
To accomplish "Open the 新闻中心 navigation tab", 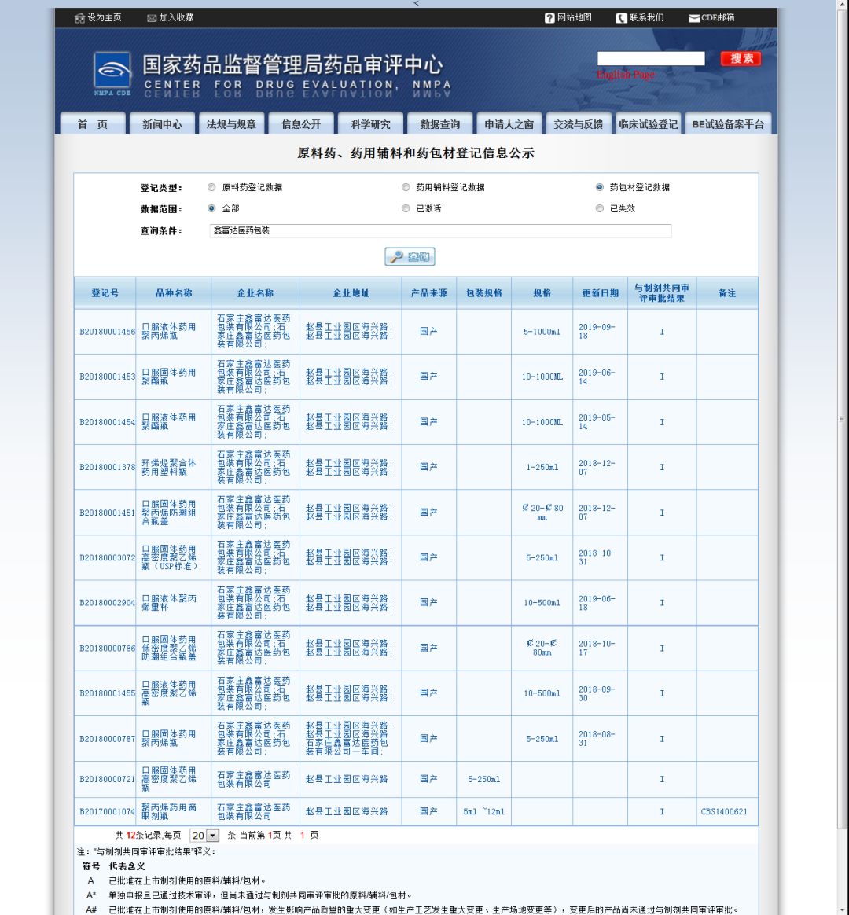I will (162, 123).
